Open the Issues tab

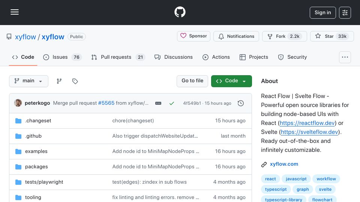pos(62,57)
